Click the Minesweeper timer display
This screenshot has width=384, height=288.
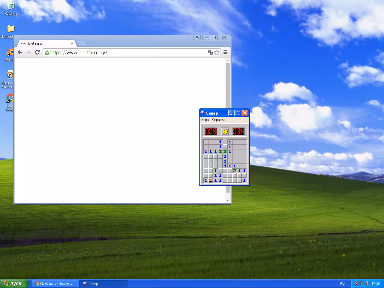pyautogui.click(x=238, y=131)
